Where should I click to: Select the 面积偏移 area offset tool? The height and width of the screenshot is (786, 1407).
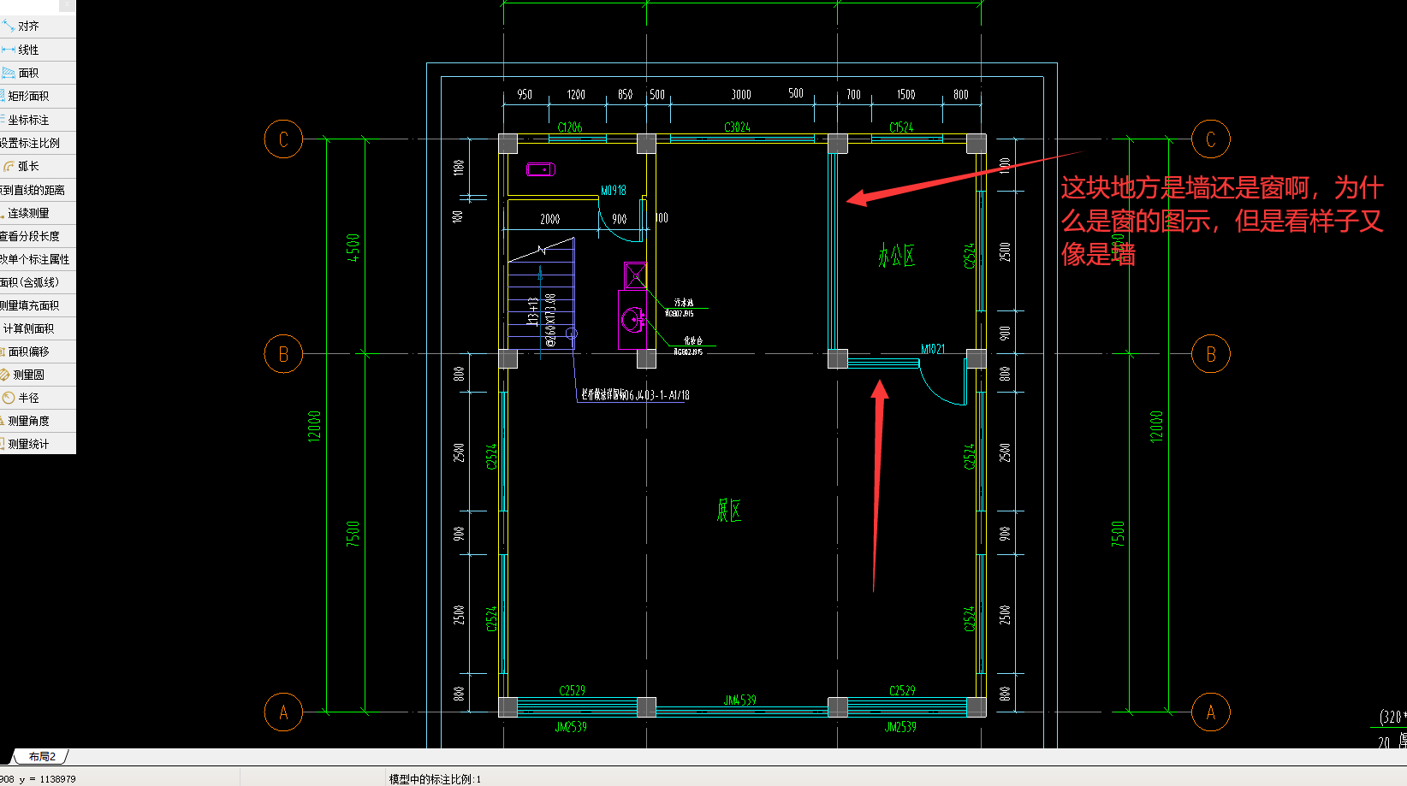point(38,352)
